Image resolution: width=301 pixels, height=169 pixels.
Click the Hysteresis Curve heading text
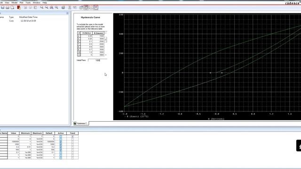click(x=90, y=17)
